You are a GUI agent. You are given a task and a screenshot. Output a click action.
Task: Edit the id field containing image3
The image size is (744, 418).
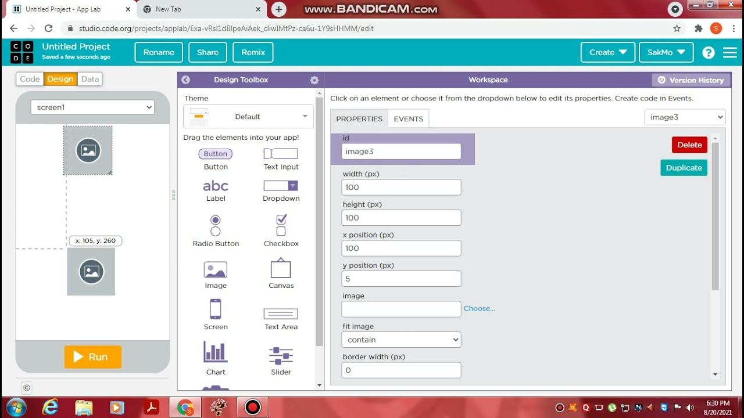pos(401,152)
